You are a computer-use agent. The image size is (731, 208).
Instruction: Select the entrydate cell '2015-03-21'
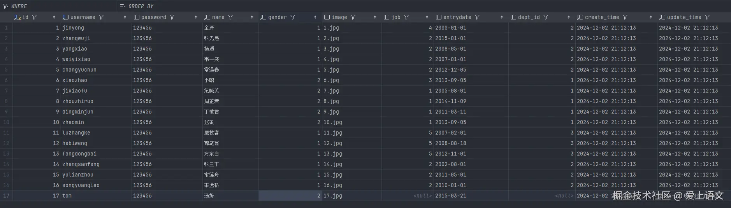(471, 196)
